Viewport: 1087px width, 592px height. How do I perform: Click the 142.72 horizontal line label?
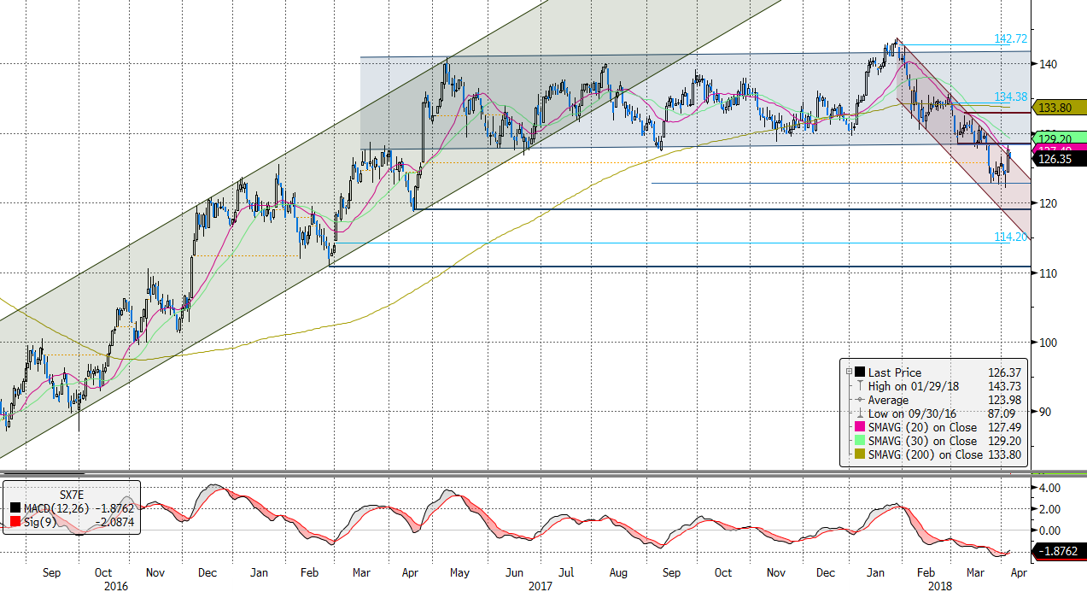(1011, 39)
